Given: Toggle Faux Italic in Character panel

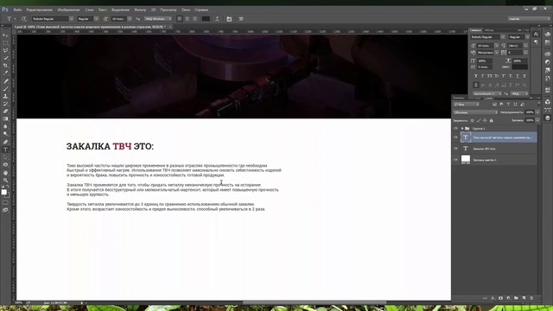Looking at the screenshot, I should [x=483, y=76].
